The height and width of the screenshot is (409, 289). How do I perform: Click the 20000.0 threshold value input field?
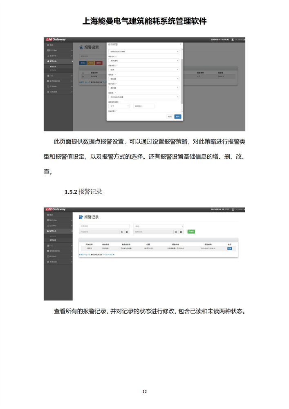tap(143, 106)
